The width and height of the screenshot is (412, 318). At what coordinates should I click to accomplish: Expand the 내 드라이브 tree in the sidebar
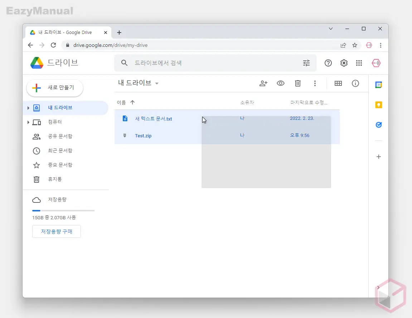click(29, 108)
